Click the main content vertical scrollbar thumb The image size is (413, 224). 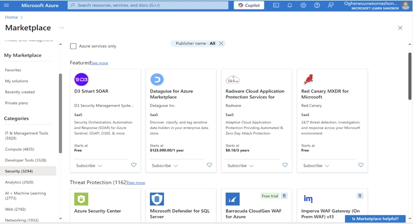click(x=409, y=76)
